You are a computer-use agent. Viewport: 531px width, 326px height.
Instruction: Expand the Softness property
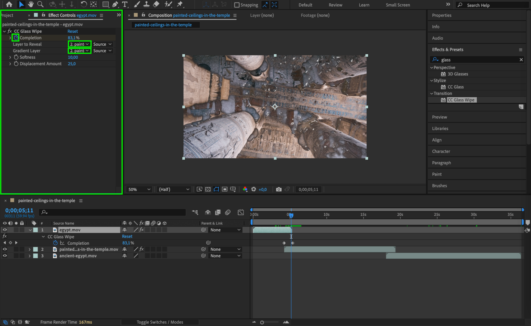[x=10, y=57]
